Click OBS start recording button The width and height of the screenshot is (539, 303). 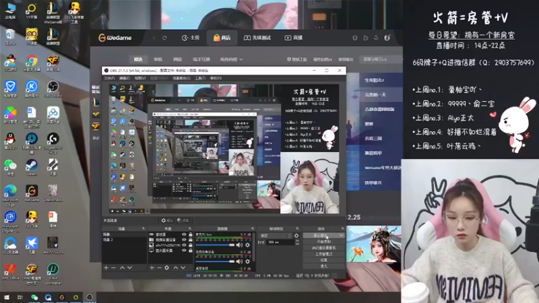(324, 242)
